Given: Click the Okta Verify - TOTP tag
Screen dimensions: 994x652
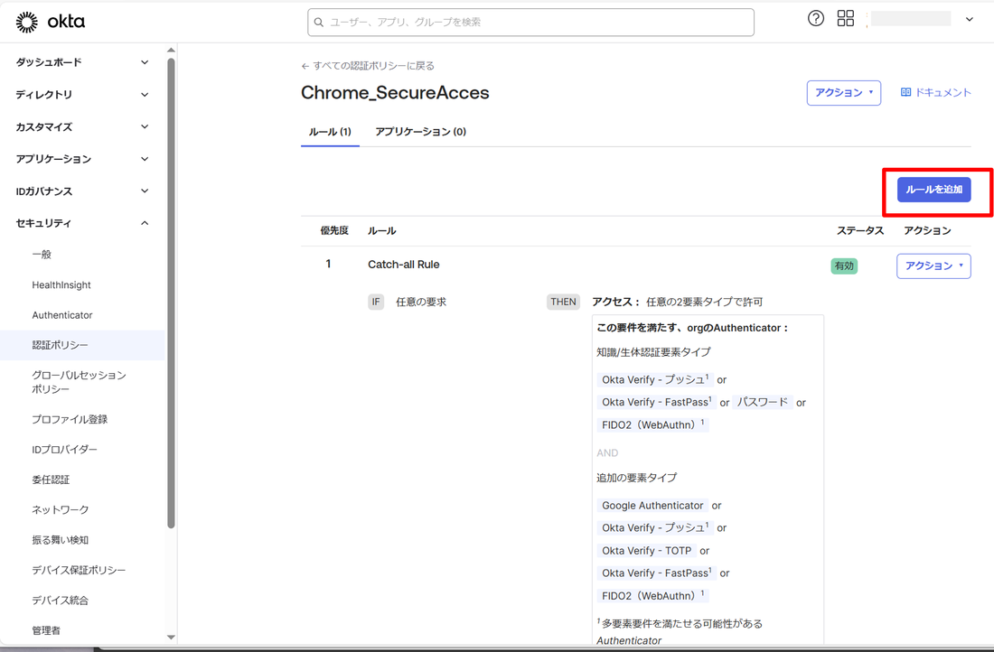Looking at the screenshot, I should [646, 551].
